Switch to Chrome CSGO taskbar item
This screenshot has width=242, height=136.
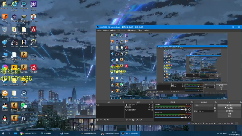(x=29, y=134)
